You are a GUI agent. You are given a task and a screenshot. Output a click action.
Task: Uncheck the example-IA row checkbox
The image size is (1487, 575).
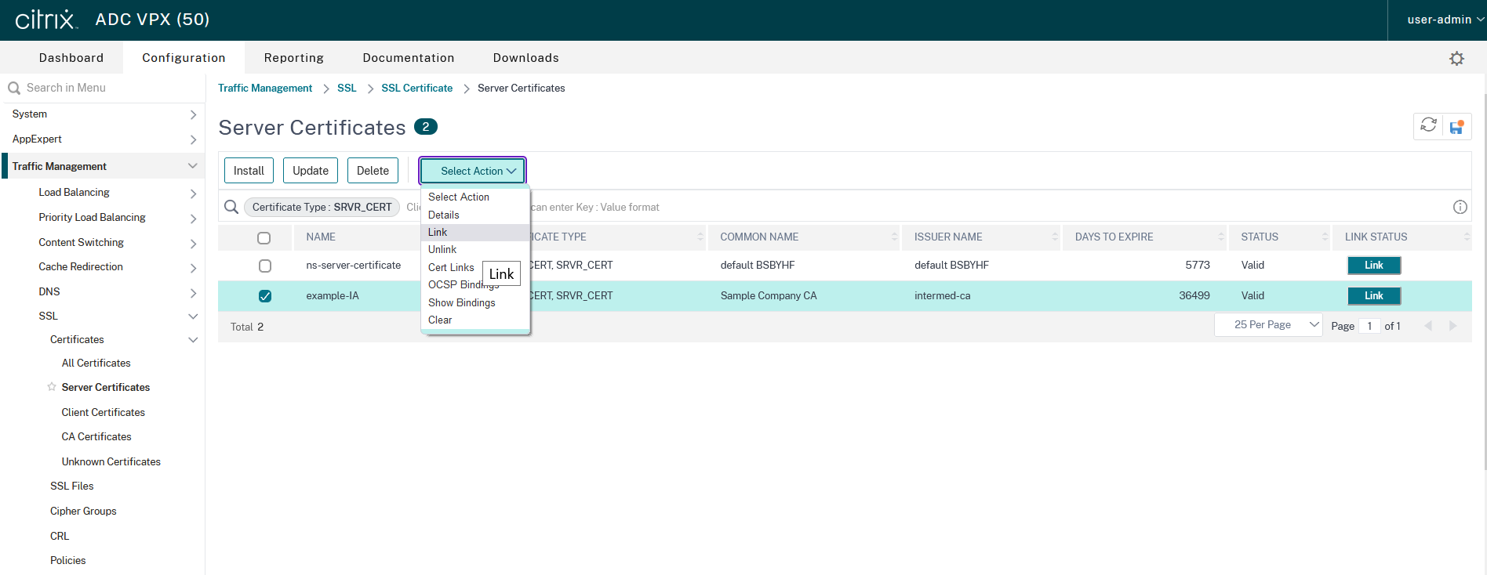point(265,296)
